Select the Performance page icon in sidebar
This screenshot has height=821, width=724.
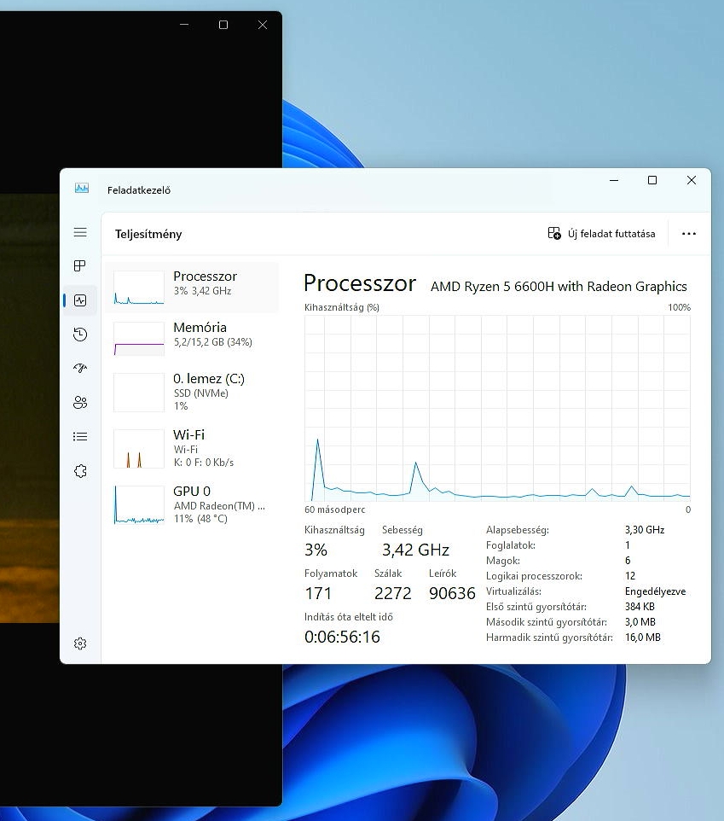coord(80,300)
